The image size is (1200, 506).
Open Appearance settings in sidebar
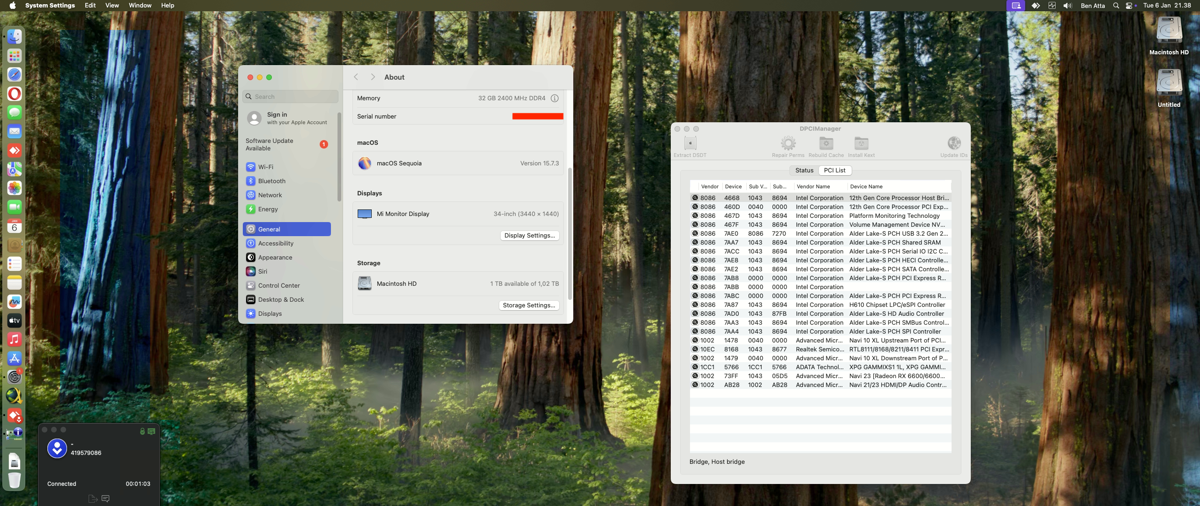click(x=287, y=257)
